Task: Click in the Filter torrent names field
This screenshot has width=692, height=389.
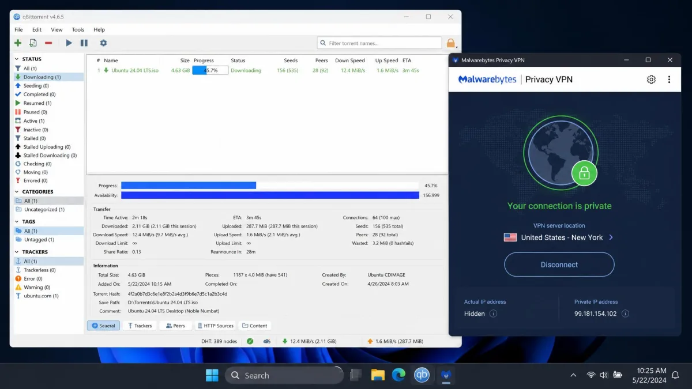Action: [x=379, y=43]
